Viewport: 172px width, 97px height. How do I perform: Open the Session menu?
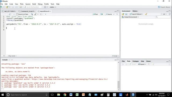[28, 4]
